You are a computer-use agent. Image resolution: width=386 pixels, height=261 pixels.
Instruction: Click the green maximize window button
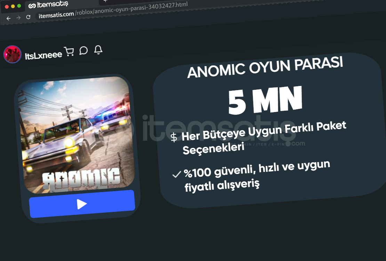pyautogui.click(x=19, y=6)
